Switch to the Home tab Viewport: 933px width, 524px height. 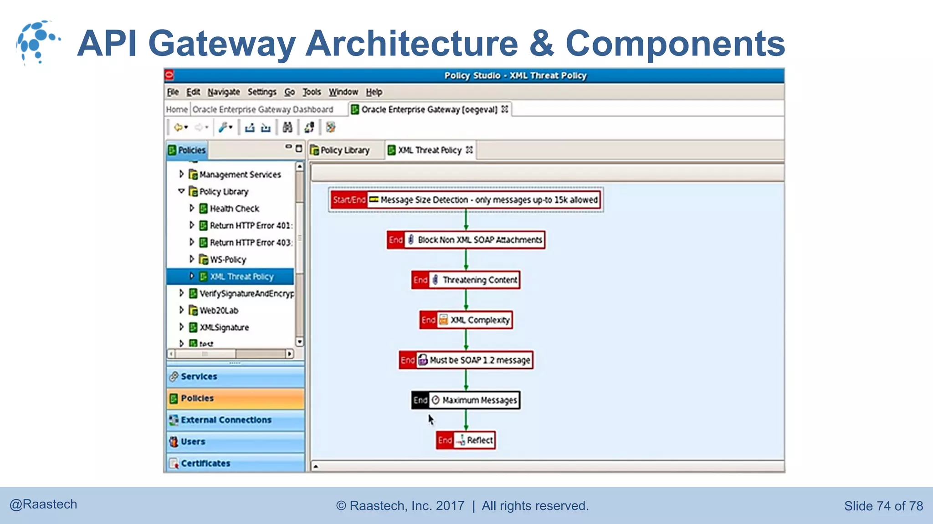177,110
